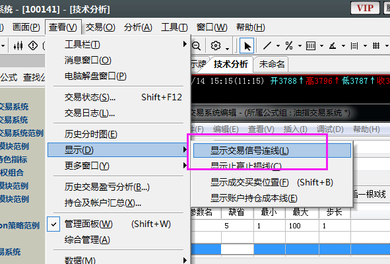
Task: Click the diamond exclamation info icon
Action: tap(33, 46)
